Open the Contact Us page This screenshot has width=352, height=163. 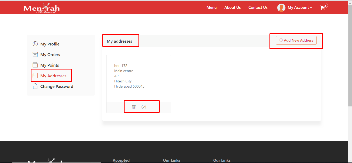pyautogui.click(x=258, y=7)
